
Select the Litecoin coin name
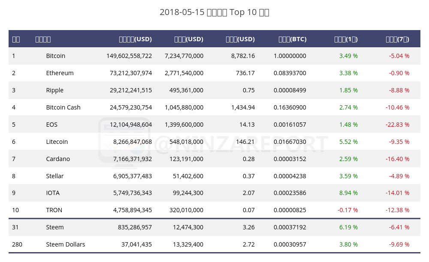[57, 142]
